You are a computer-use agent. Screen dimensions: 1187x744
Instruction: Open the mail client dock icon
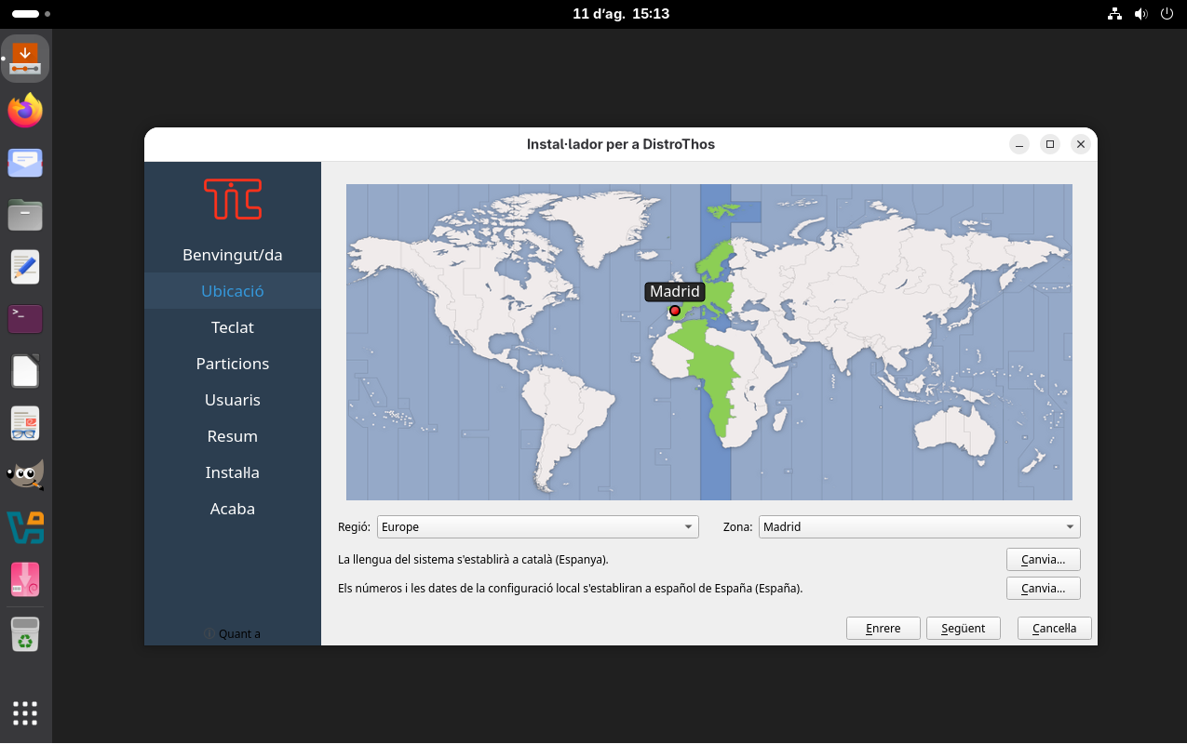coord(25,163)
